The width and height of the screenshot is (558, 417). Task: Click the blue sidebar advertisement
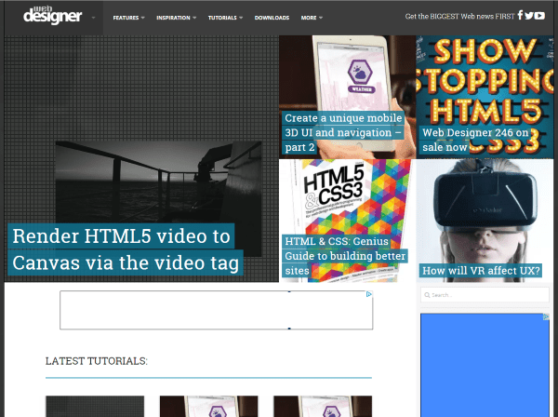tap(485, 365)
